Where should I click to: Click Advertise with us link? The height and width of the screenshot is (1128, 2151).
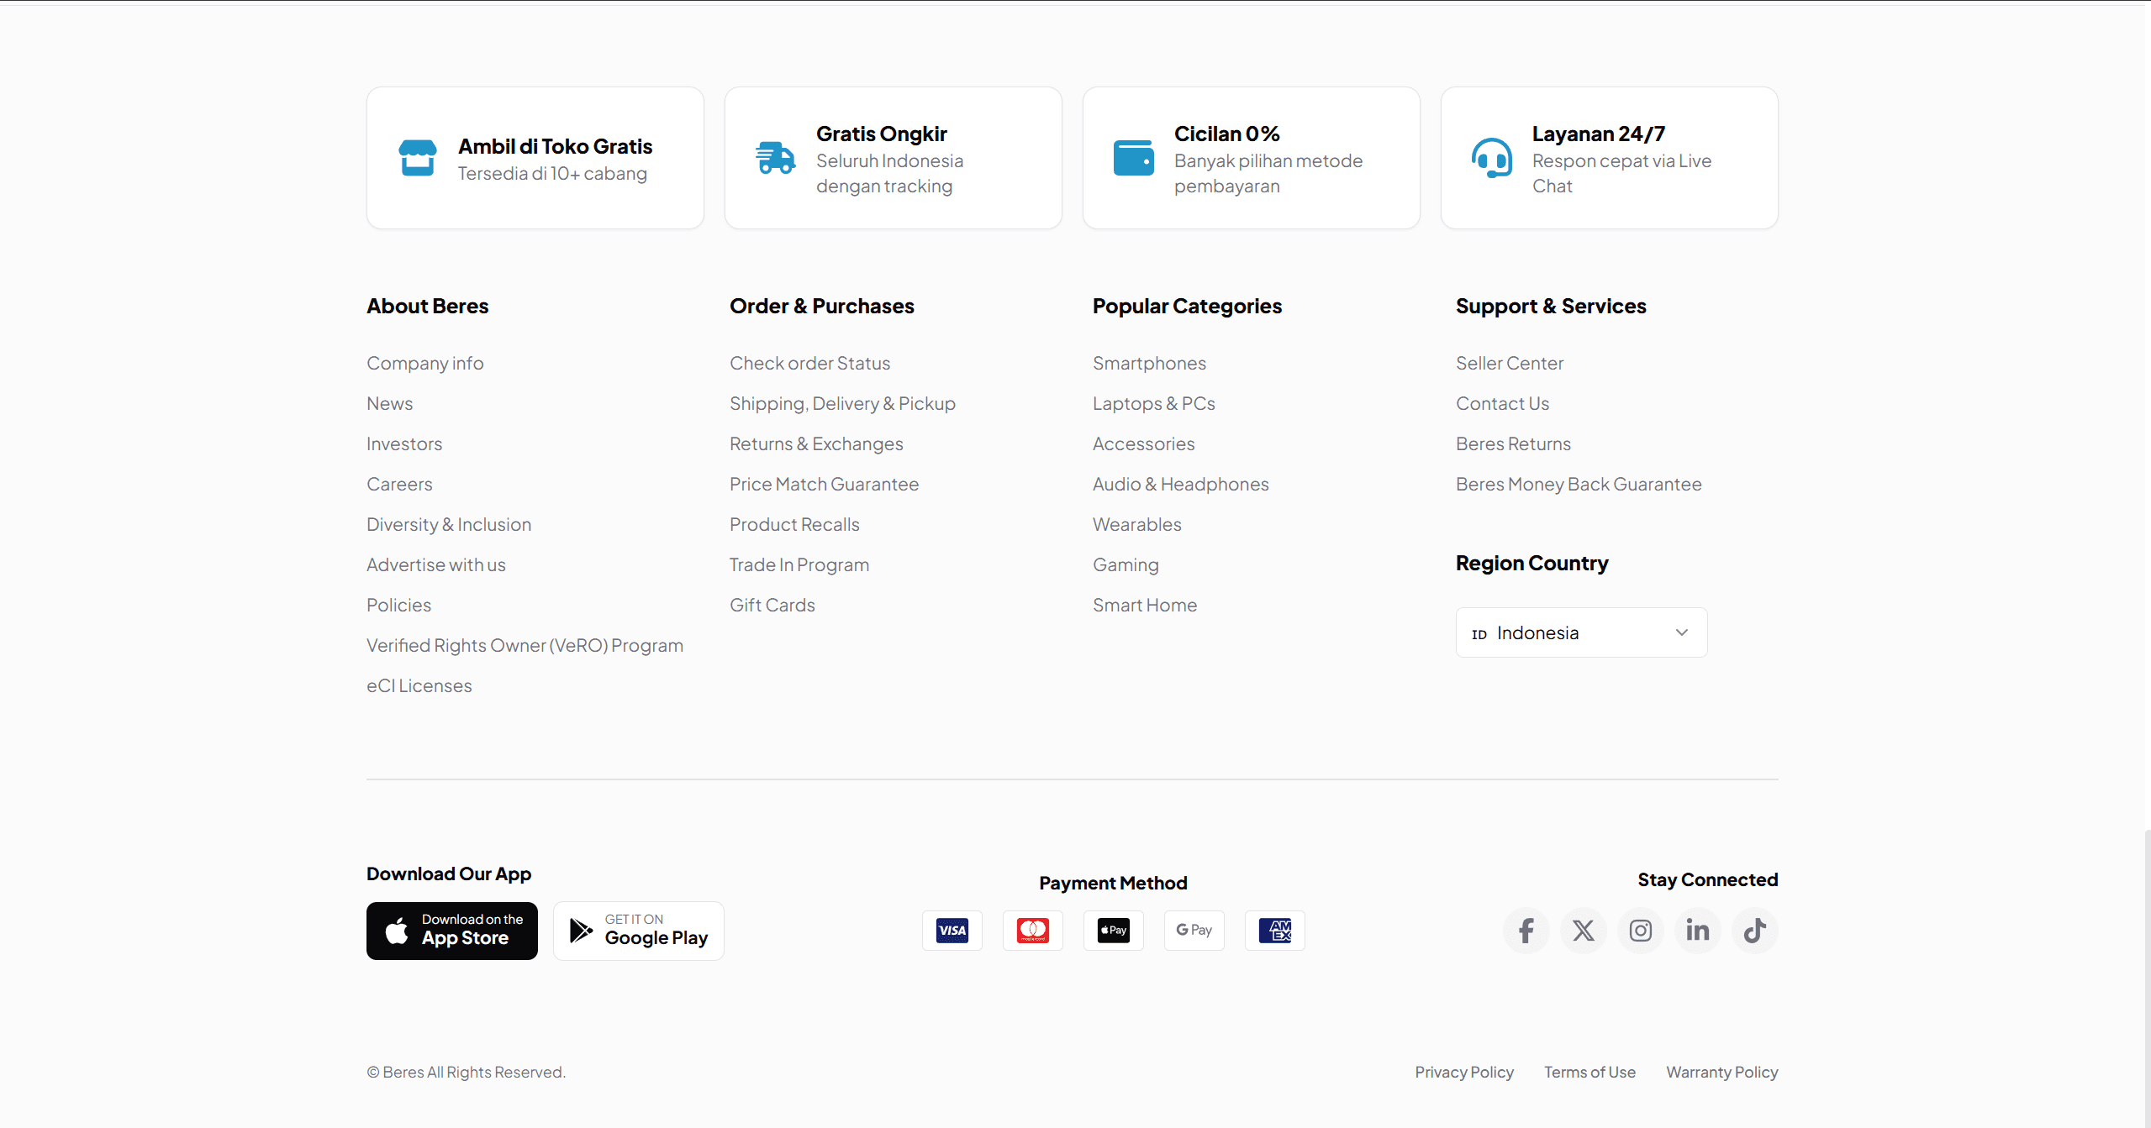coord(436,565)
